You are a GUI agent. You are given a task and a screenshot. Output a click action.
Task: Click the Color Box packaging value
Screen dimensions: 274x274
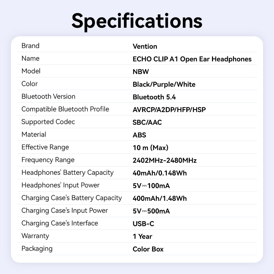tap(148, 249)
